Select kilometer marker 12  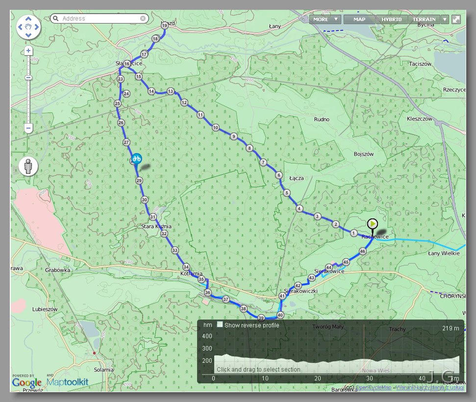(184, 103)
